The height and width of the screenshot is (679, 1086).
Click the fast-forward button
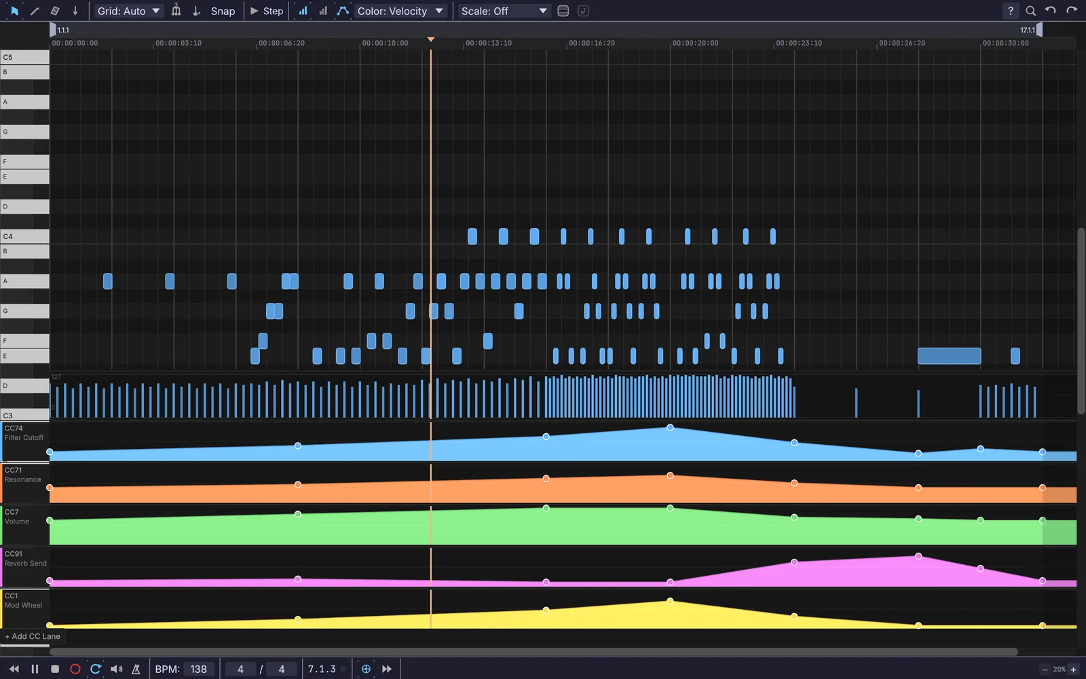click(x=387, y=669)
